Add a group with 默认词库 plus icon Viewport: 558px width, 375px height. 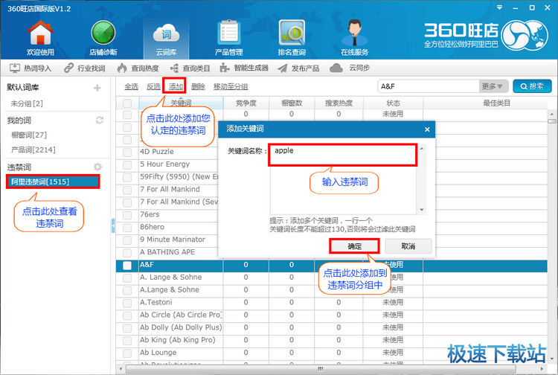point(97,88)
